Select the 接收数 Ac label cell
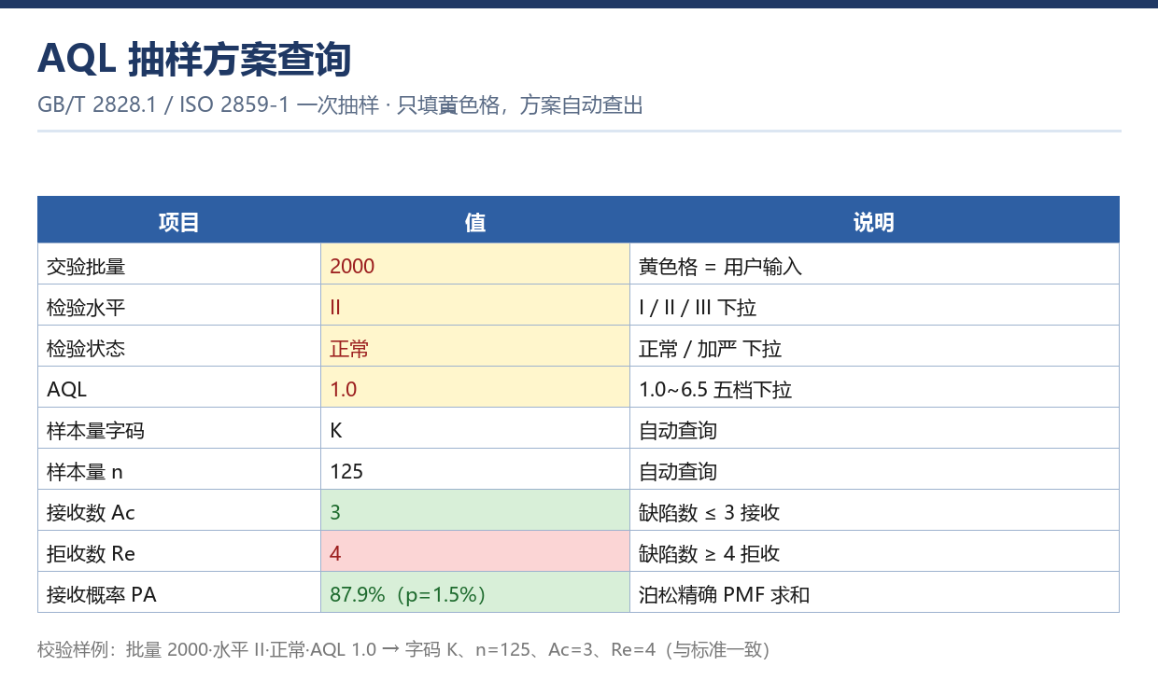Screen dimensions: 1158x680 click(x=179, y=510)
